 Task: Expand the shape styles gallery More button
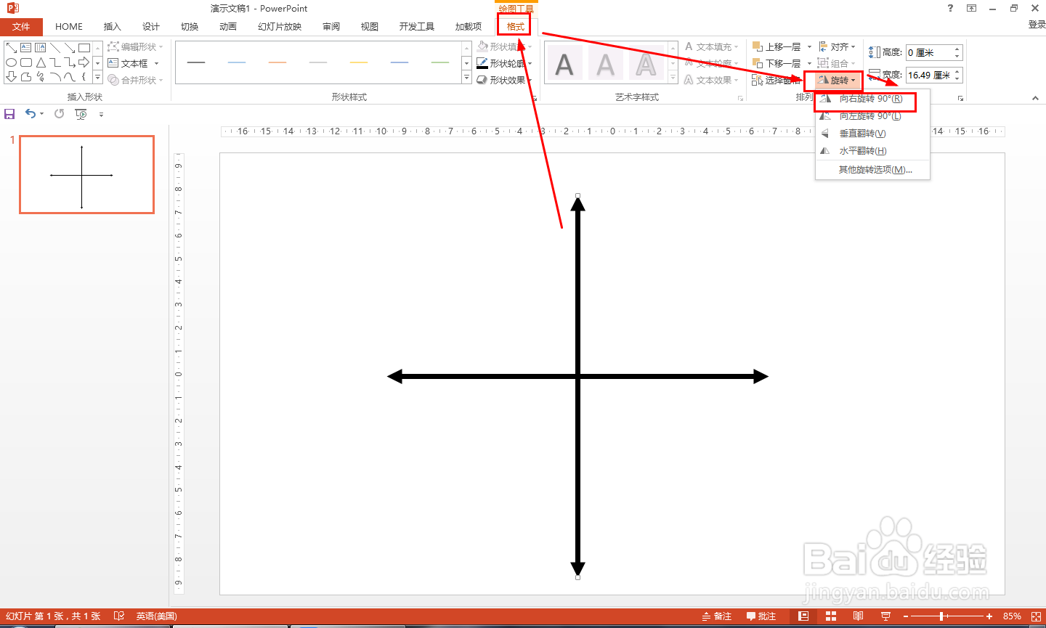(x=466, y=78)
